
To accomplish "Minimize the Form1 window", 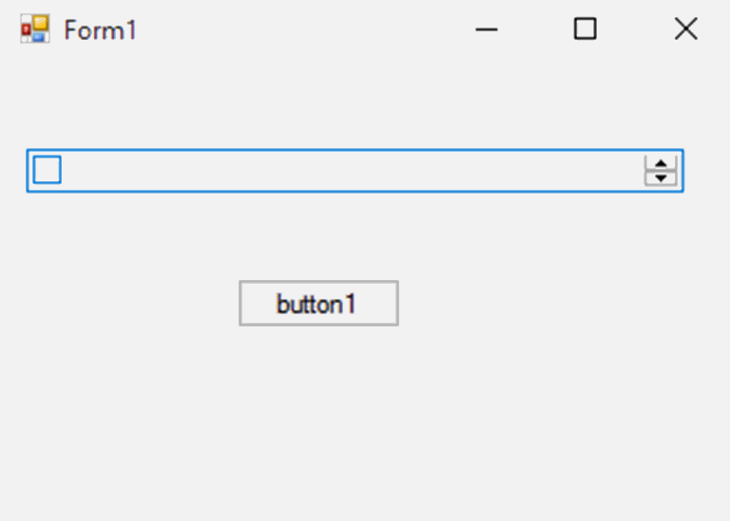I will pos(487,29).
